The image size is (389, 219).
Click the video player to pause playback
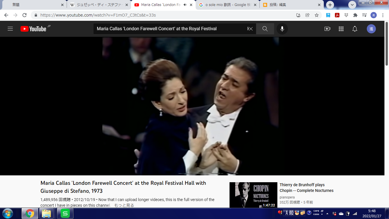click(x=192, y=106)
